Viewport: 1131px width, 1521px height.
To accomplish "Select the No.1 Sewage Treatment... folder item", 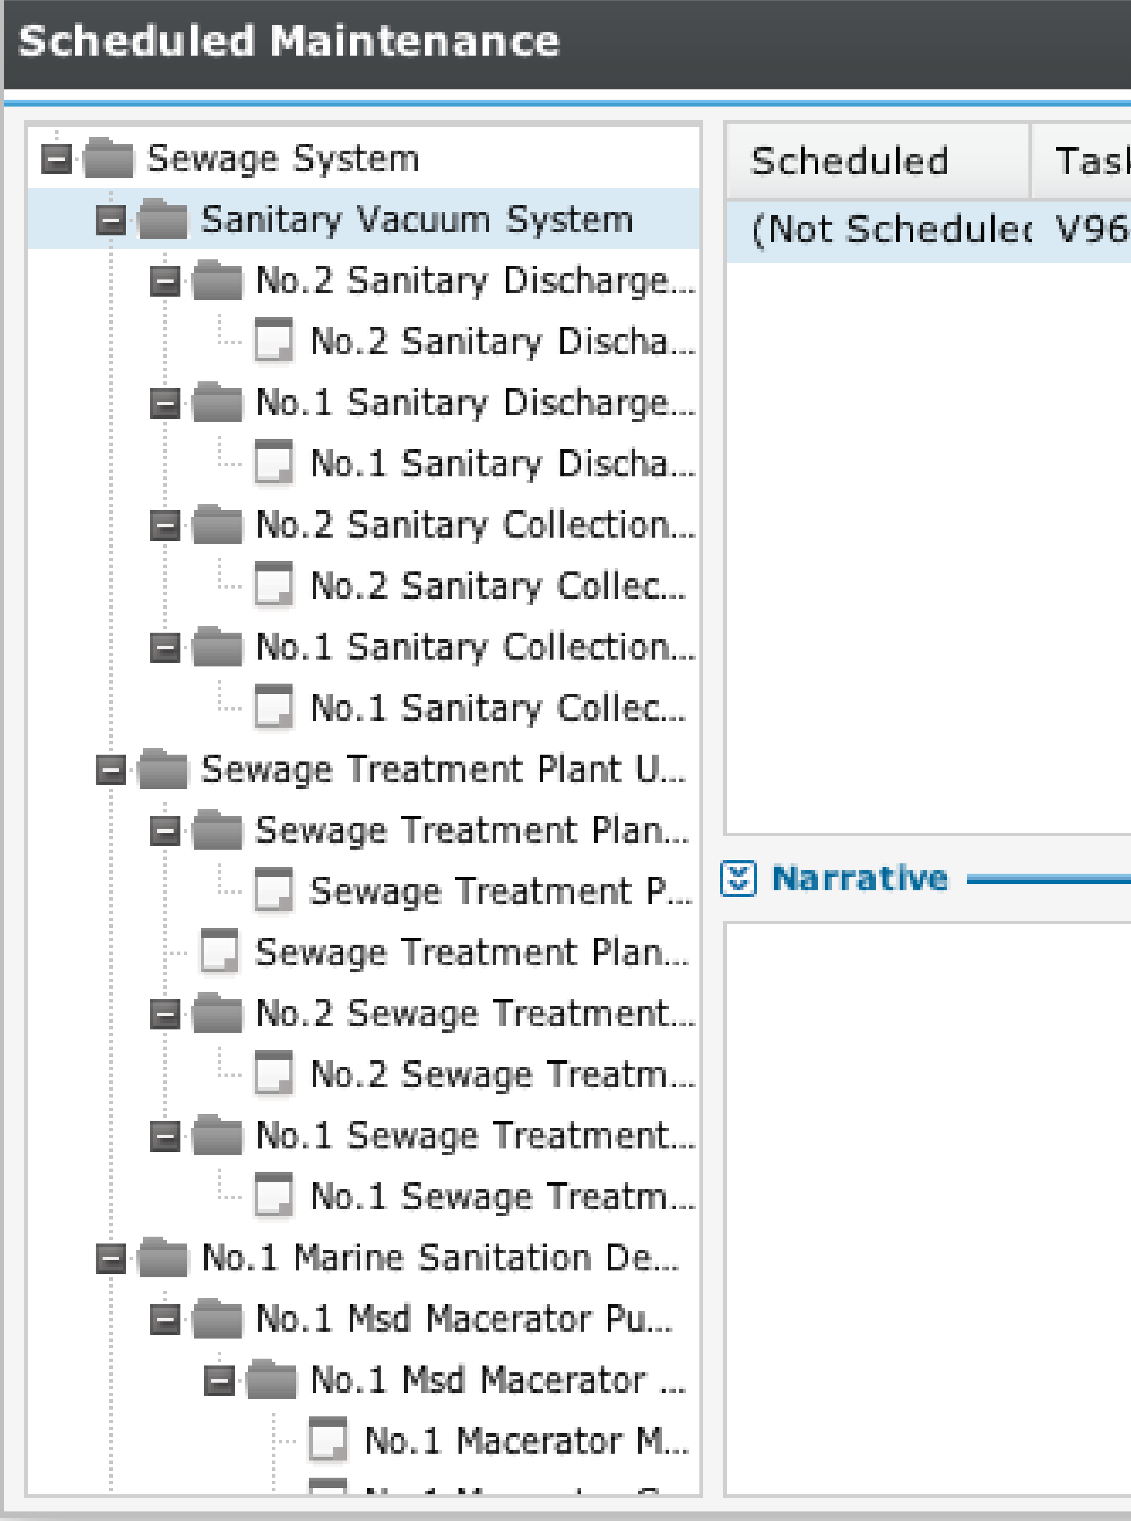I will click(475, 1135).
